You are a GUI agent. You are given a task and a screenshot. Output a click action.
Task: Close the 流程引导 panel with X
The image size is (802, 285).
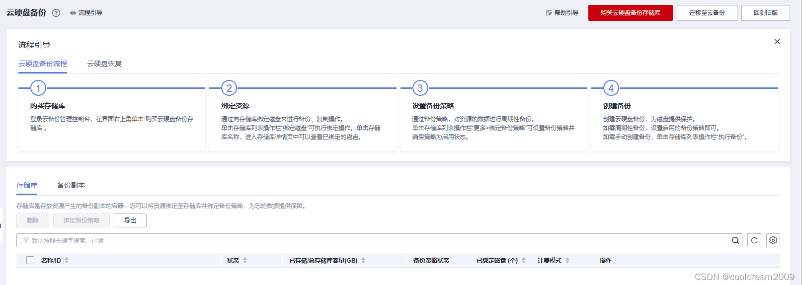777,42
